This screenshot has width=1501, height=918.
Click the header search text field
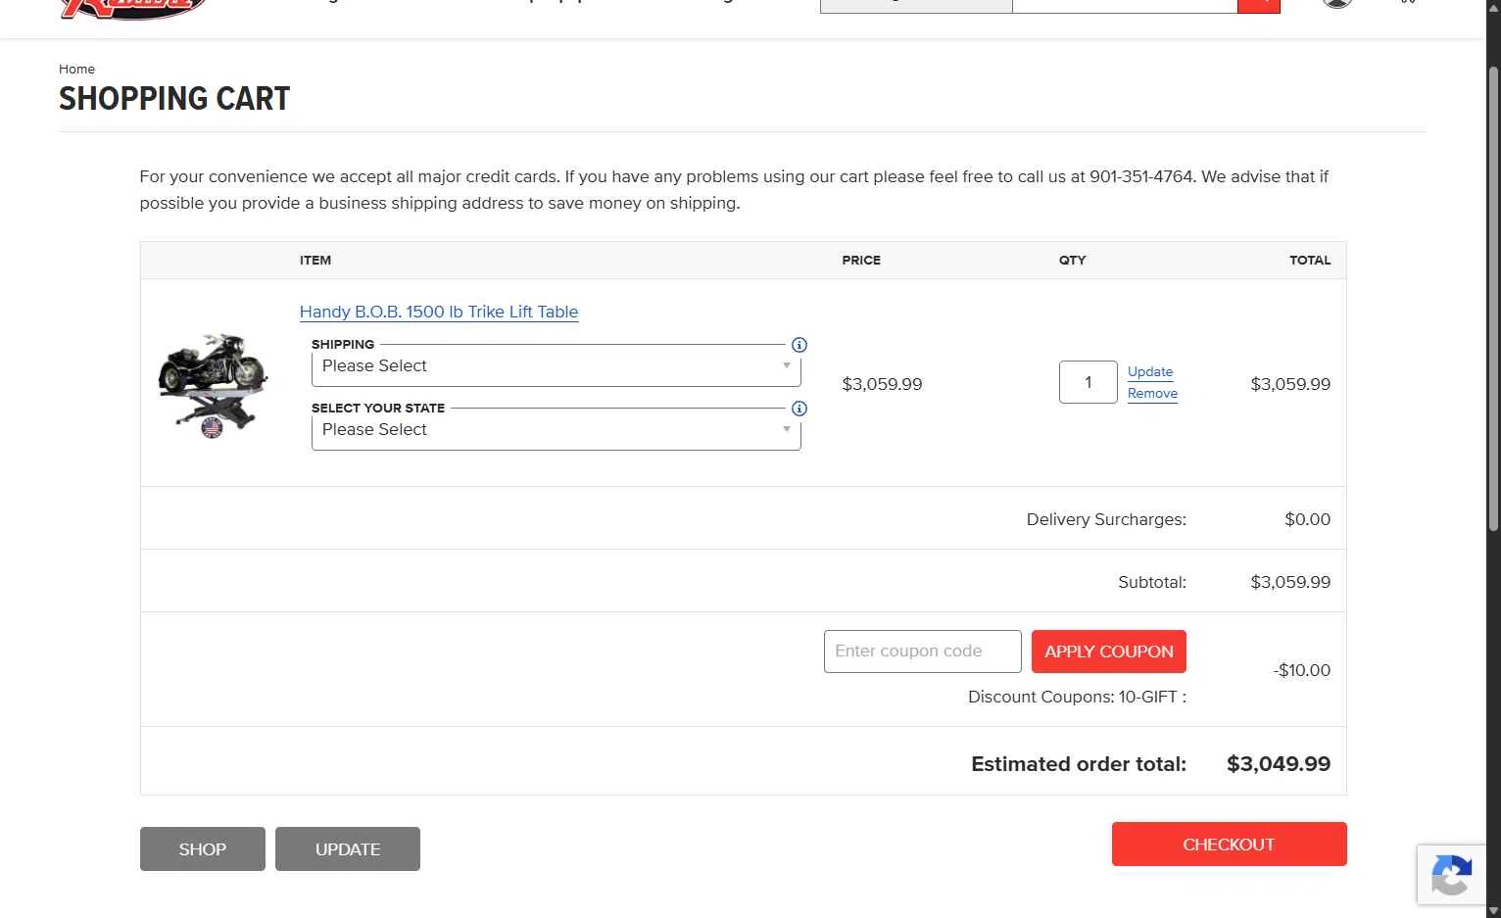(x=1125, y=6)
